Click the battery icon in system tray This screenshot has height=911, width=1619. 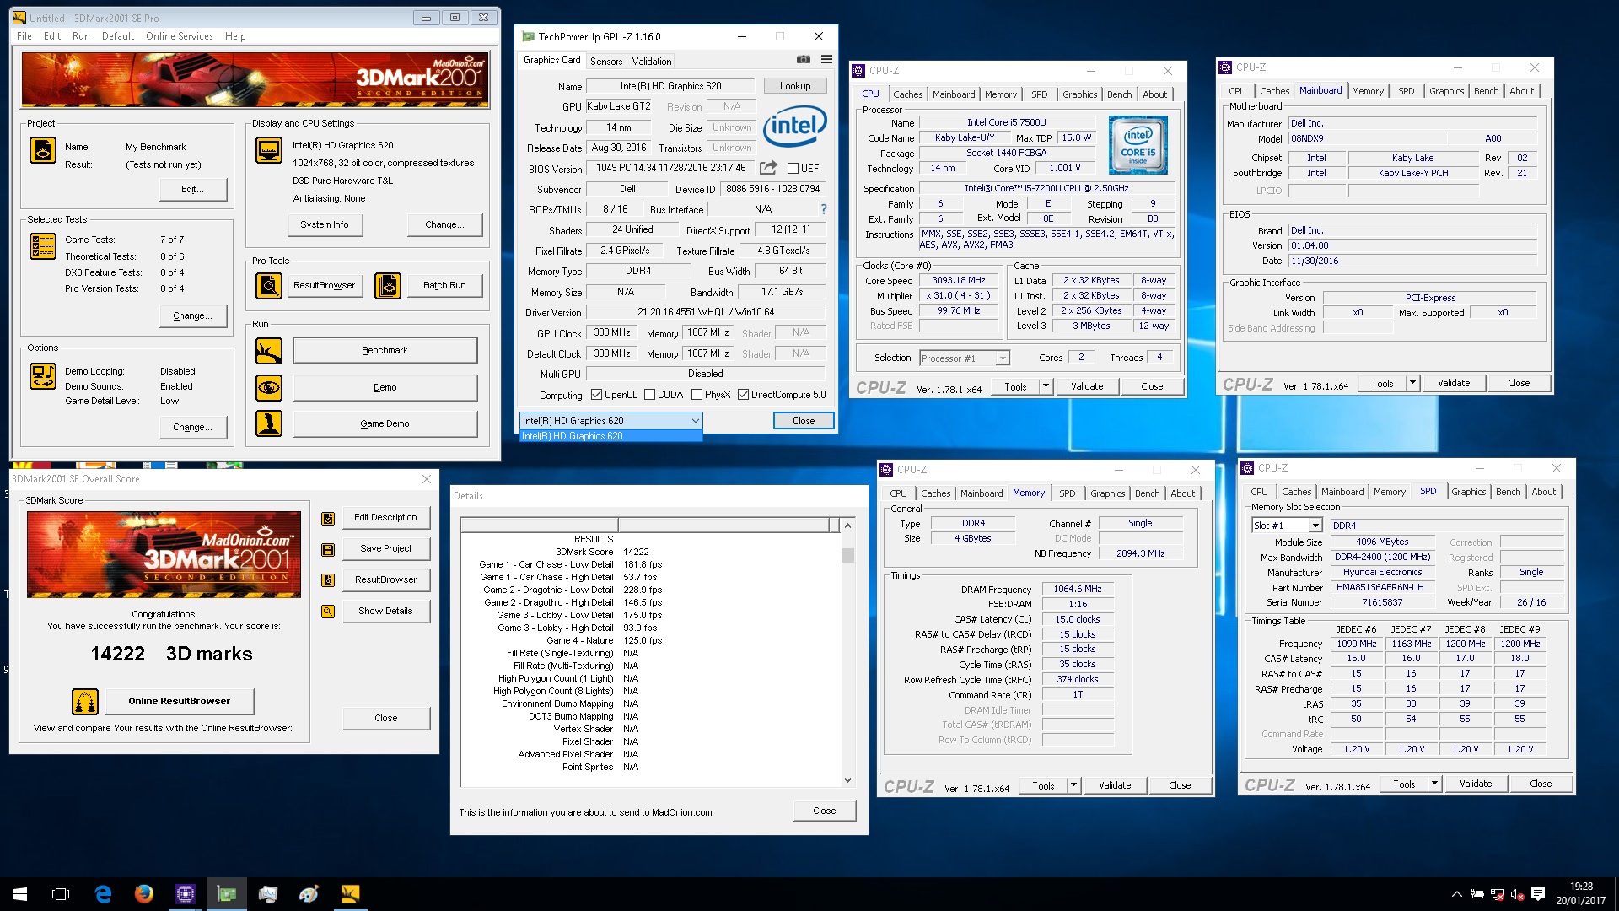point(1476,894)
